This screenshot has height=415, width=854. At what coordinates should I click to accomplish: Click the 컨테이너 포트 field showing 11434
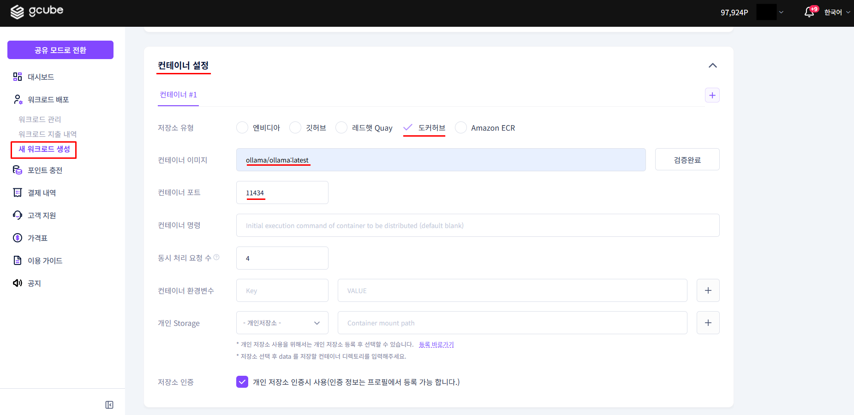[x=282, y=192]
